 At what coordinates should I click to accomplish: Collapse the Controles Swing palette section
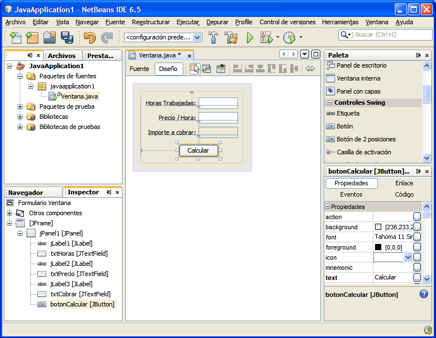329,103
